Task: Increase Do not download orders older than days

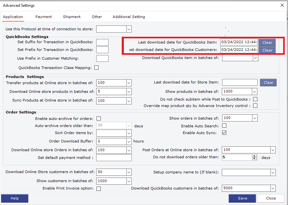Action: 254,156
